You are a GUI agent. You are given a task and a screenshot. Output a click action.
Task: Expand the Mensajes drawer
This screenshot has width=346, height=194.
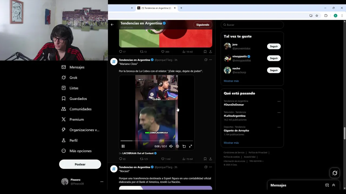point(334,185)
